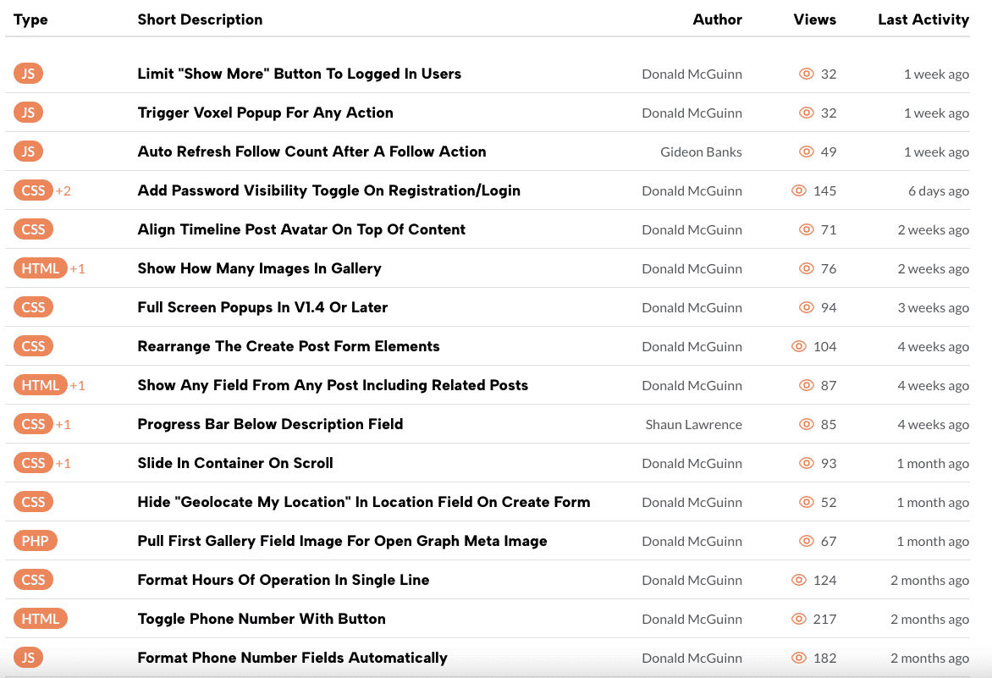Open "Auto Refresh Follow Count After A Follow Action"
The width and height of the screenshot is (992, 678).
[311, 152]
